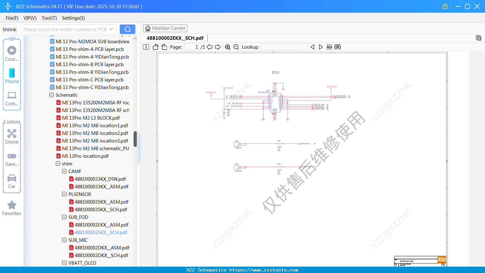
Task: Open the File menu
Action: (12, 18)
